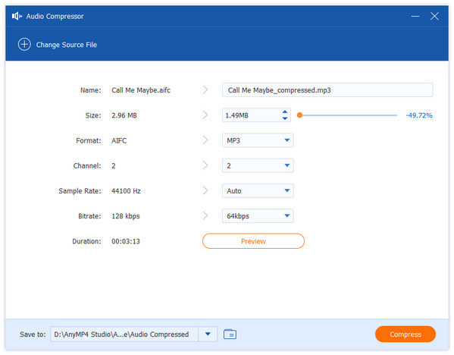
Task: Click the Change Source File label
Action: 67,45
